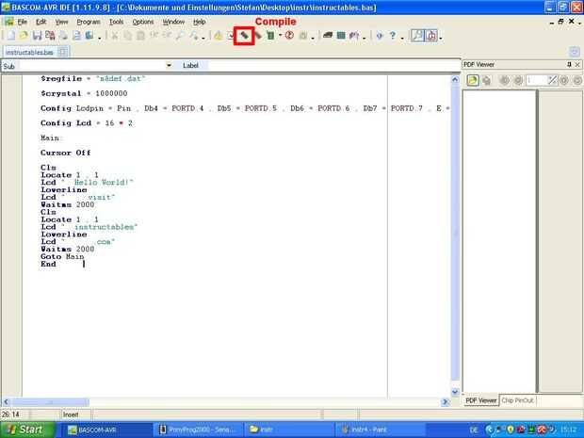Click the Save As toolbar icon
Viewport: 584px width, 438px height.
pyautogui.click(x=50, y=36)
